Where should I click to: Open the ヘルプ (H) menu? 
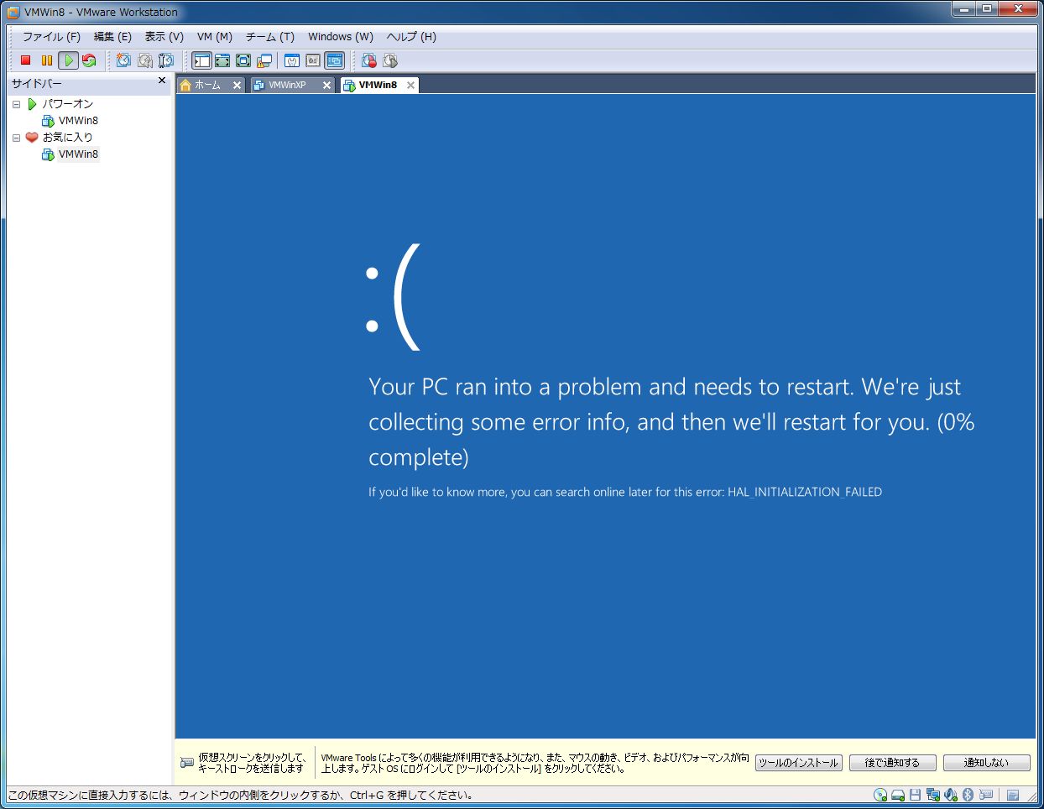click(x=411, y=37)
